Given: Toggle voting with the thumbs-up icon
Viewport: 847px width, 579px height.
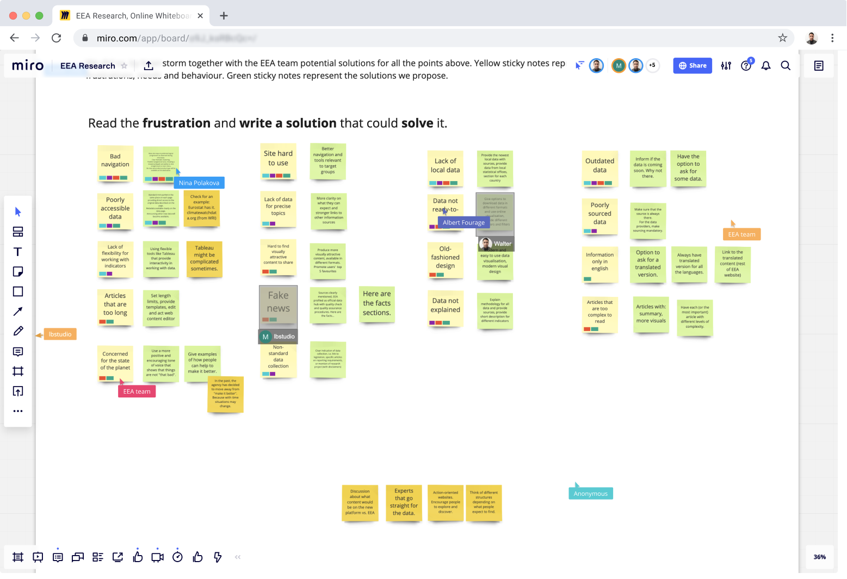Looking at the screenshot, I should tap(138, 557).
